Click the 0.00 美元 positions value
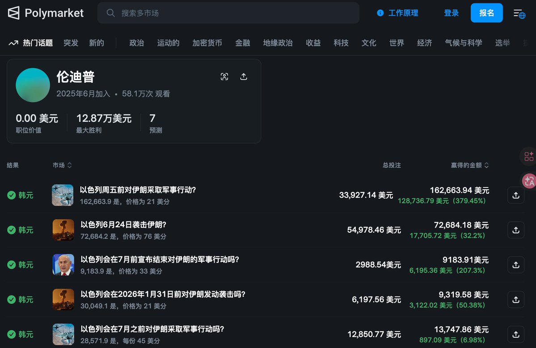 [37, 119]
